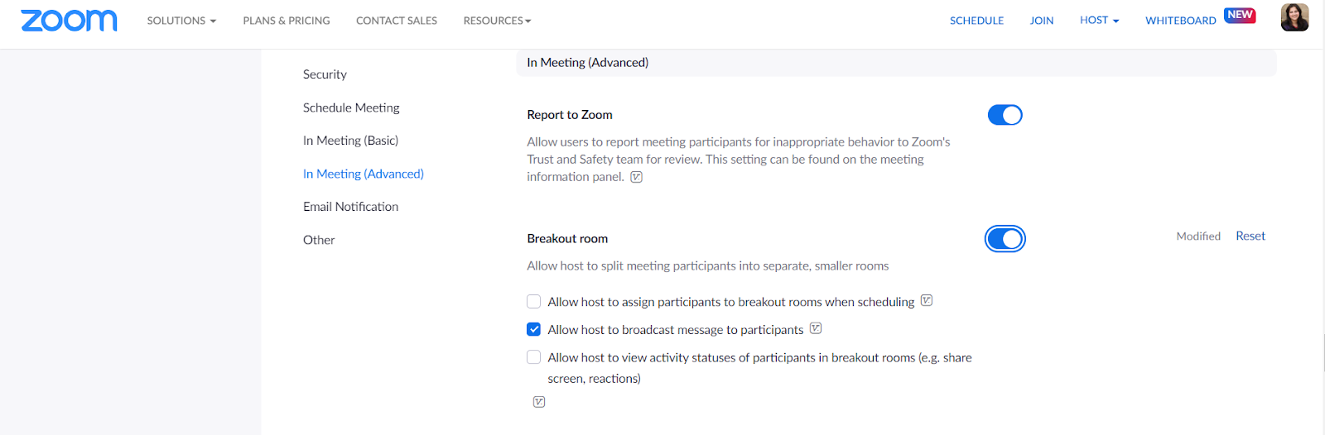
Task: Turn off the Breakout room toggle
Action: [1005, 239]
